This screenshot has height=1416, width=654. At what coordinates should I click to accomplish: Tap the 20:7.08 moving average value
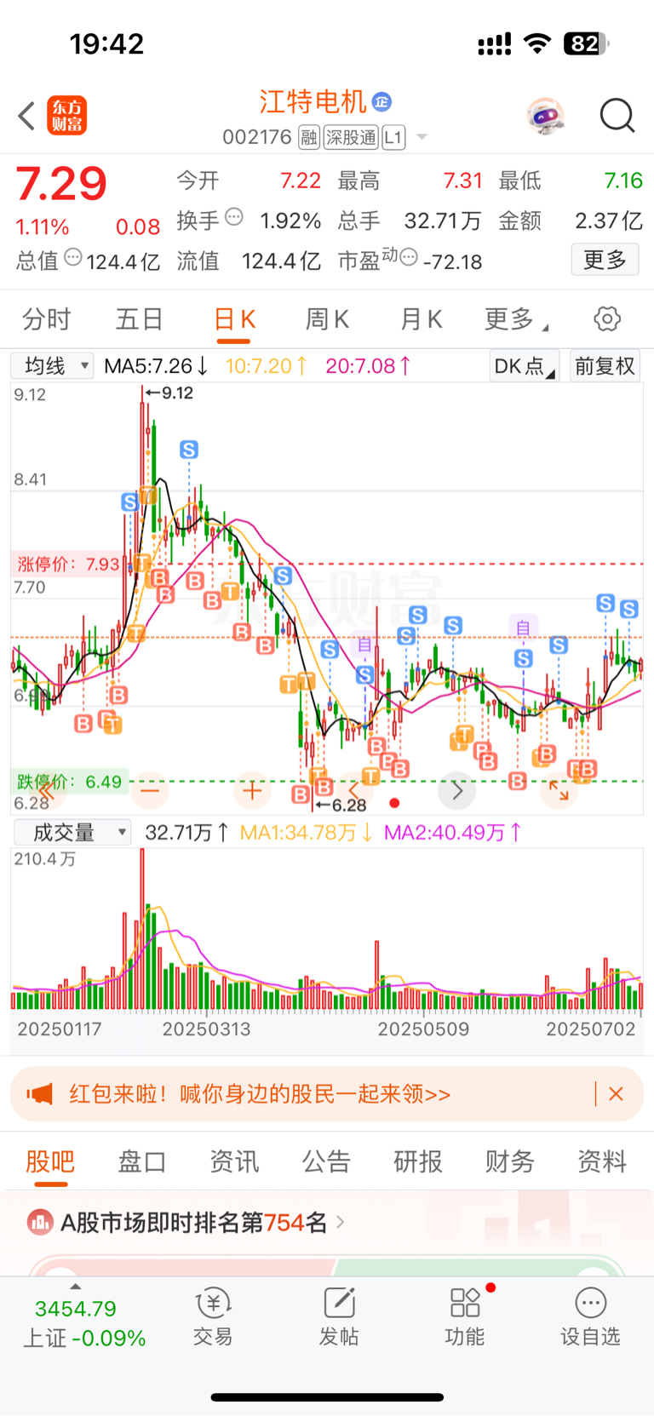[368, 366]
